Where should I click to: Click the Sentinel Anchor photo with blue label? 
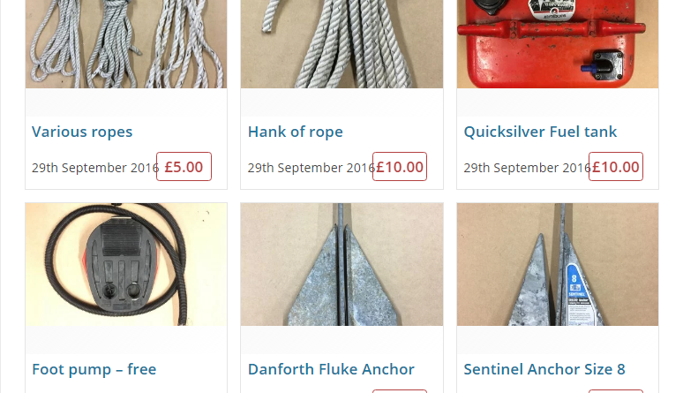click(x=558, y=264)
